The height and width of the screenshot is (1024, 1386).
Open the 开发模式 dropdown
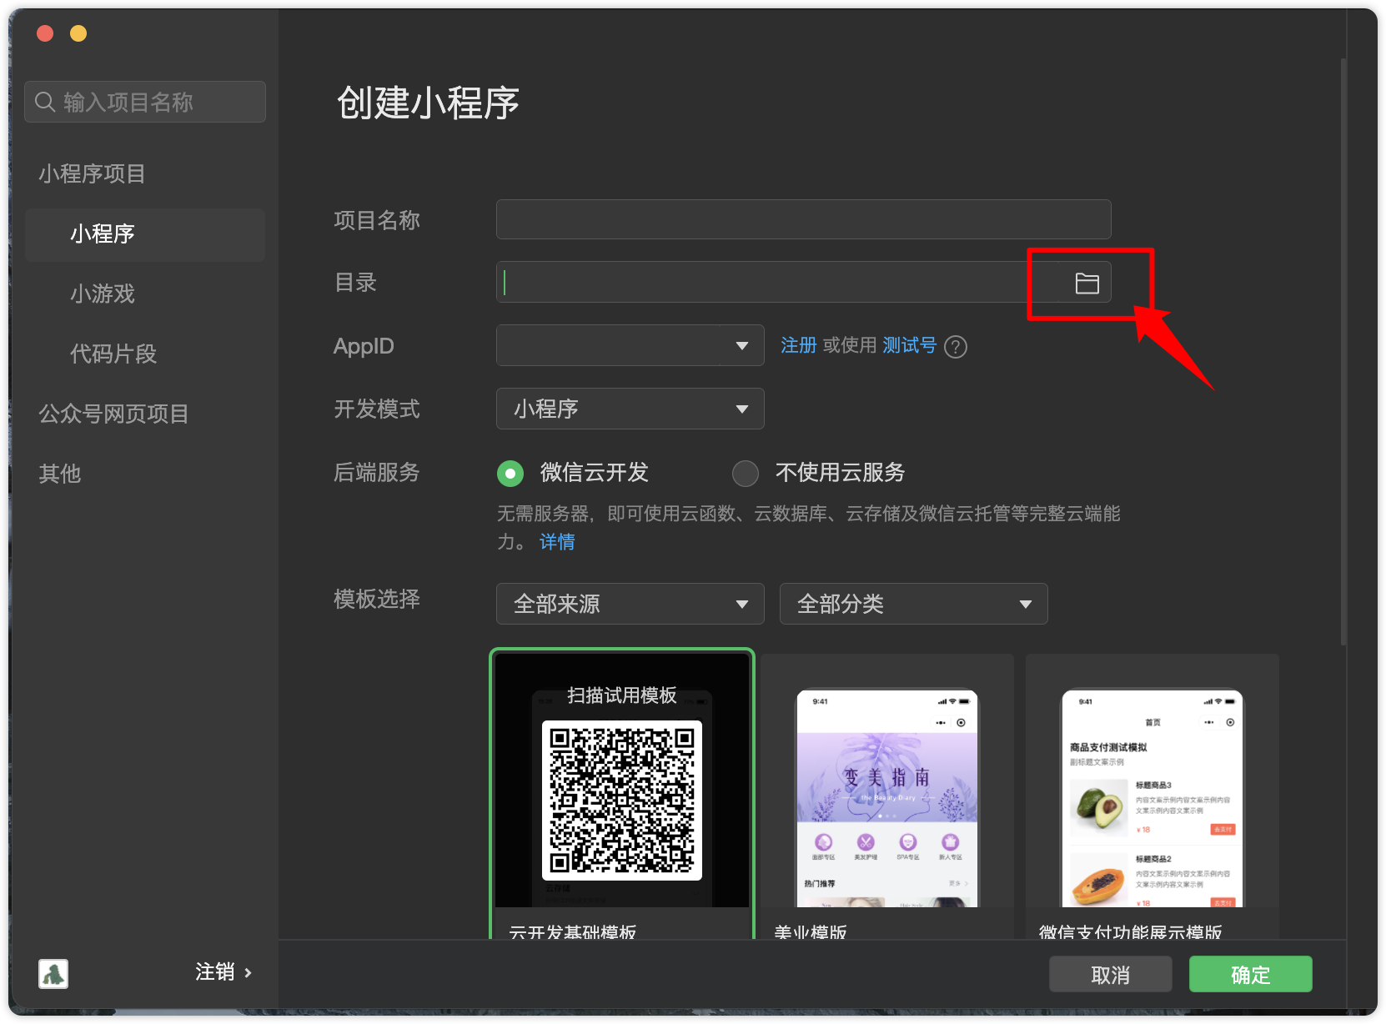click(630, 409)
